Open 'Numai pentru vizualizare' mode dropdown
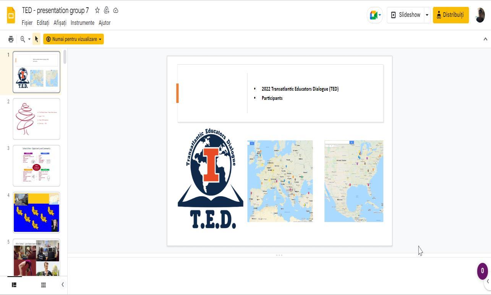This screenshot has width=491, height=295. [73, 39]
